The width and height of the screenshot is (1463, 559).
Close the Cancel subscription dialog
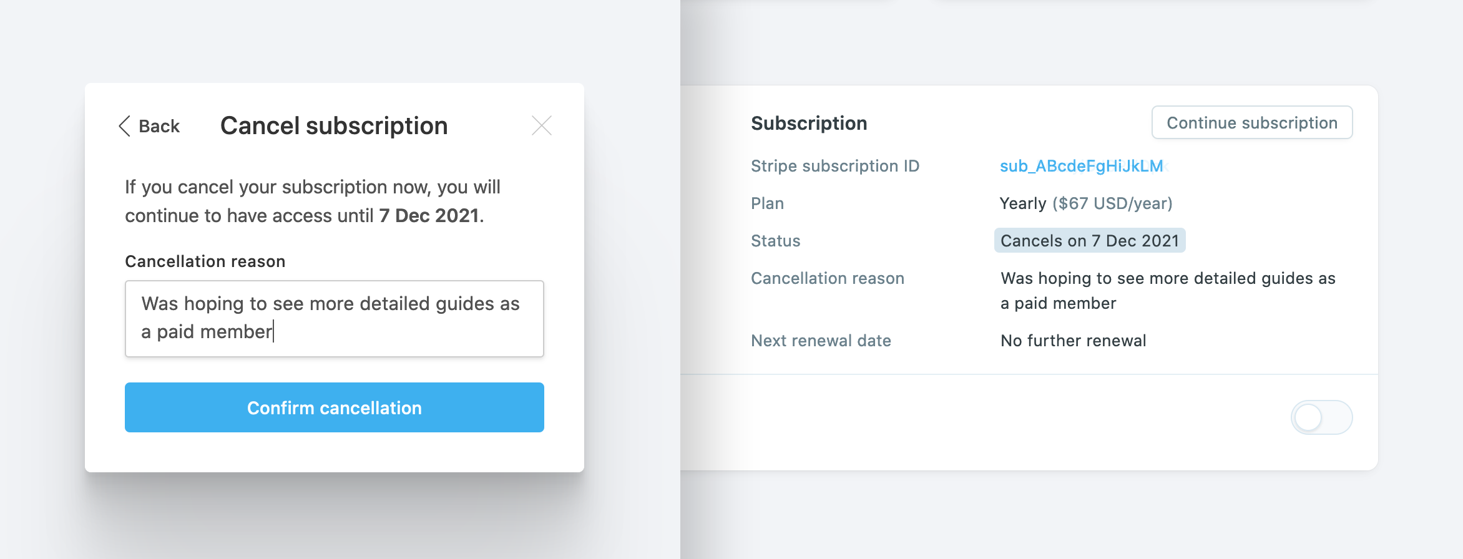542,125
